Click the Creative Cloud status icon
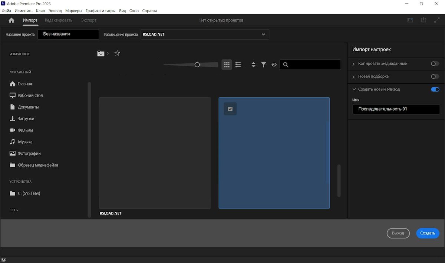The height and width of the screenshot is (263, 445). [4, 260]
